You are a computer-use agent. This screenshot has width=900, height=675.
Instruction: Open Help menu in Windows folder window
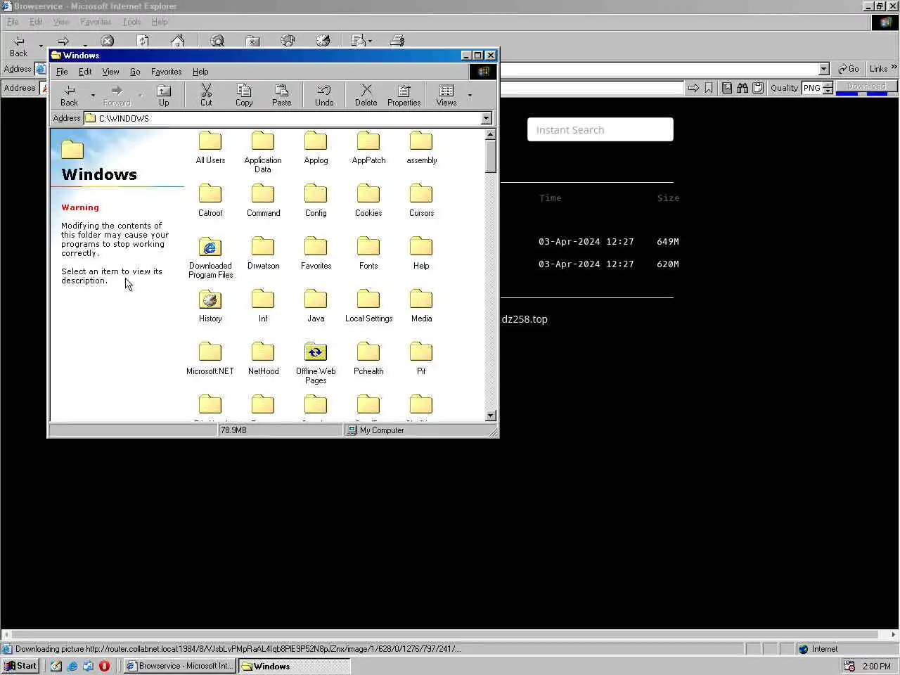click(x=200, y=72)
